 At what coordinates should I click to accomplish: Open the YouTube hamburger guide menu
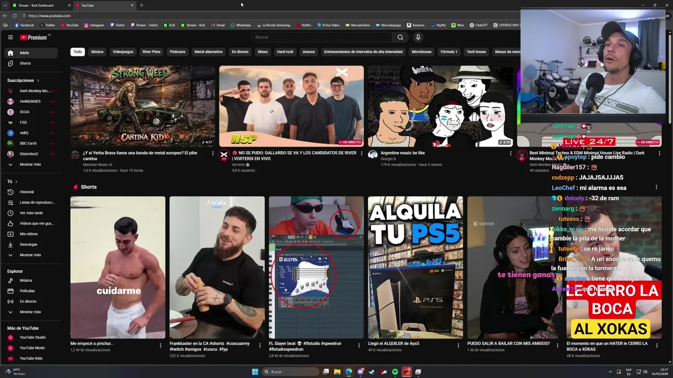coord(10,37)
